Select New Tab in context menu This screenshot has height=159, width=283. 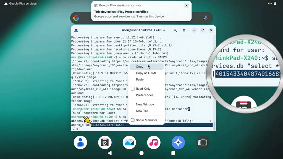click(x=146, y=111)
